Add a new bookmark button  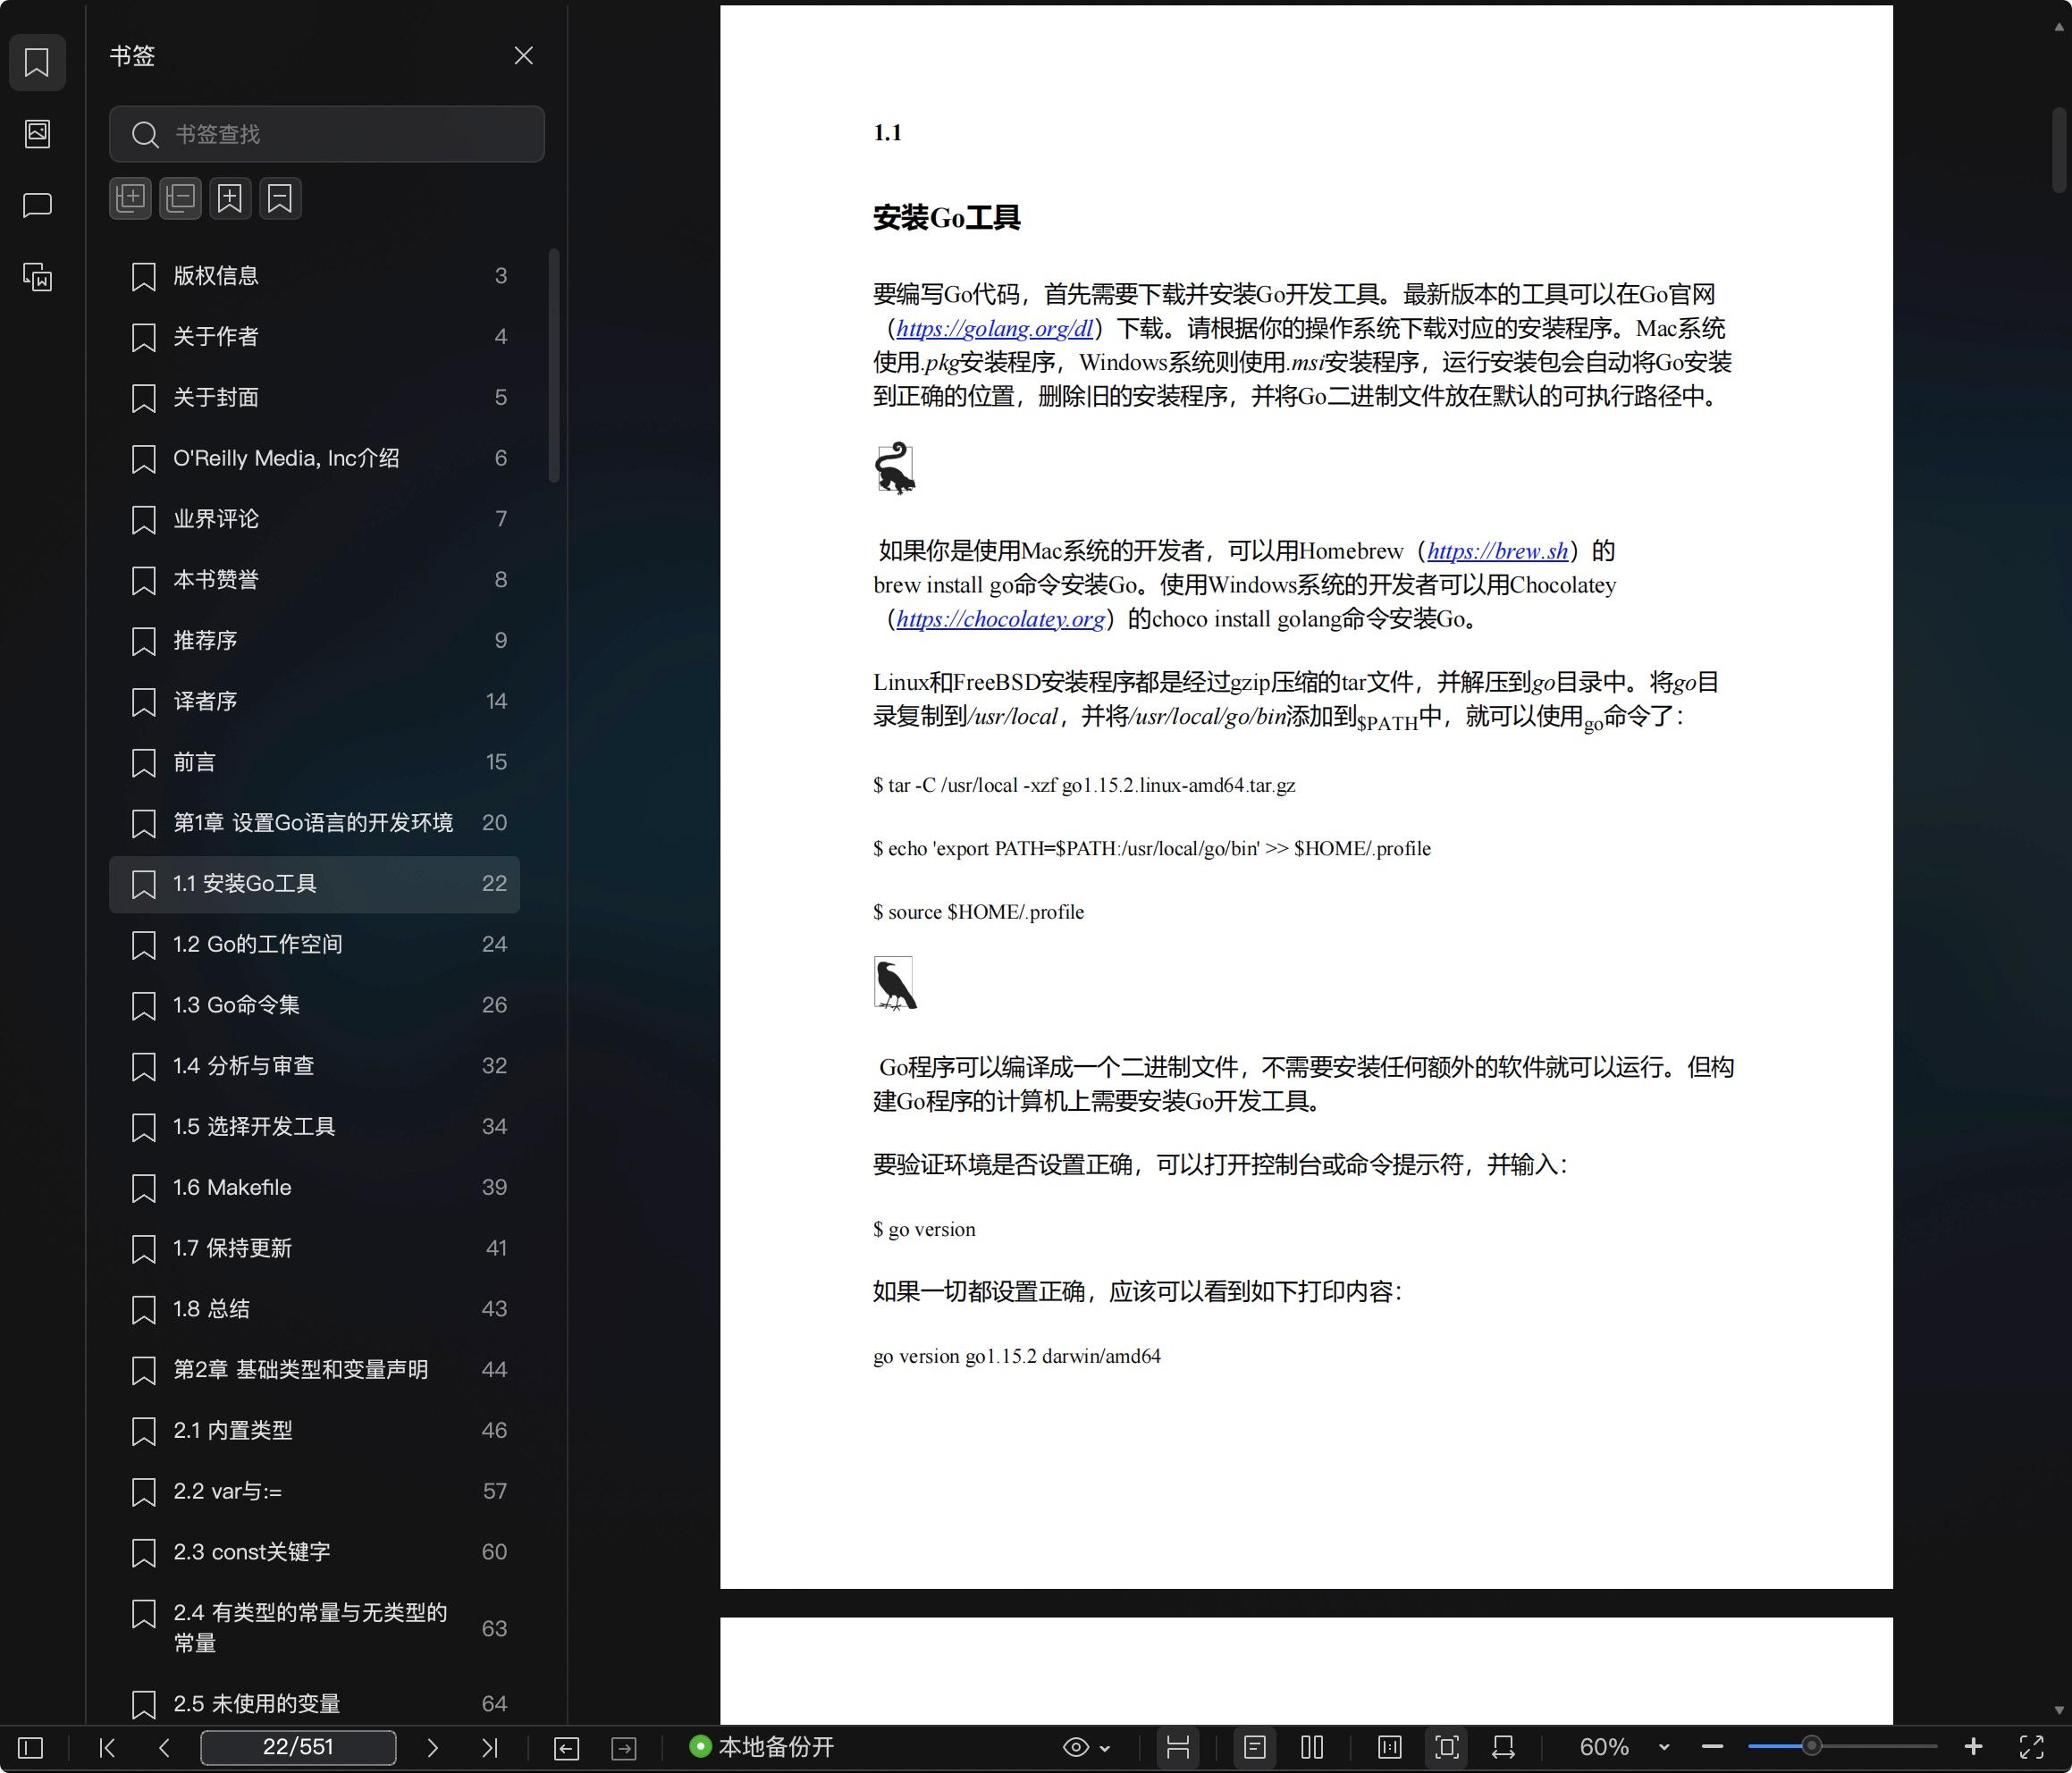click(x=230, y=198)
